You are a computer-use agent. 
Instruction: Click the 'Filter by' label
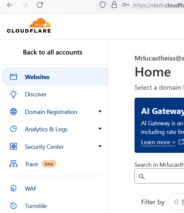coord(153,202)
